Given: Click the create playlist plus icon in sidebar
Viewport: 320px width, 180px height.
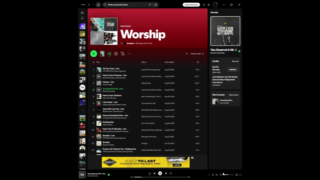Looking at the screenshot, I should (x=82, y=18).
